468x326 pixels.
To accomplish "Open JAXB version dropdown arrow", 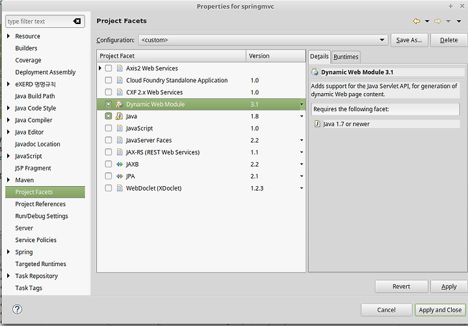I will click(302, 164).
